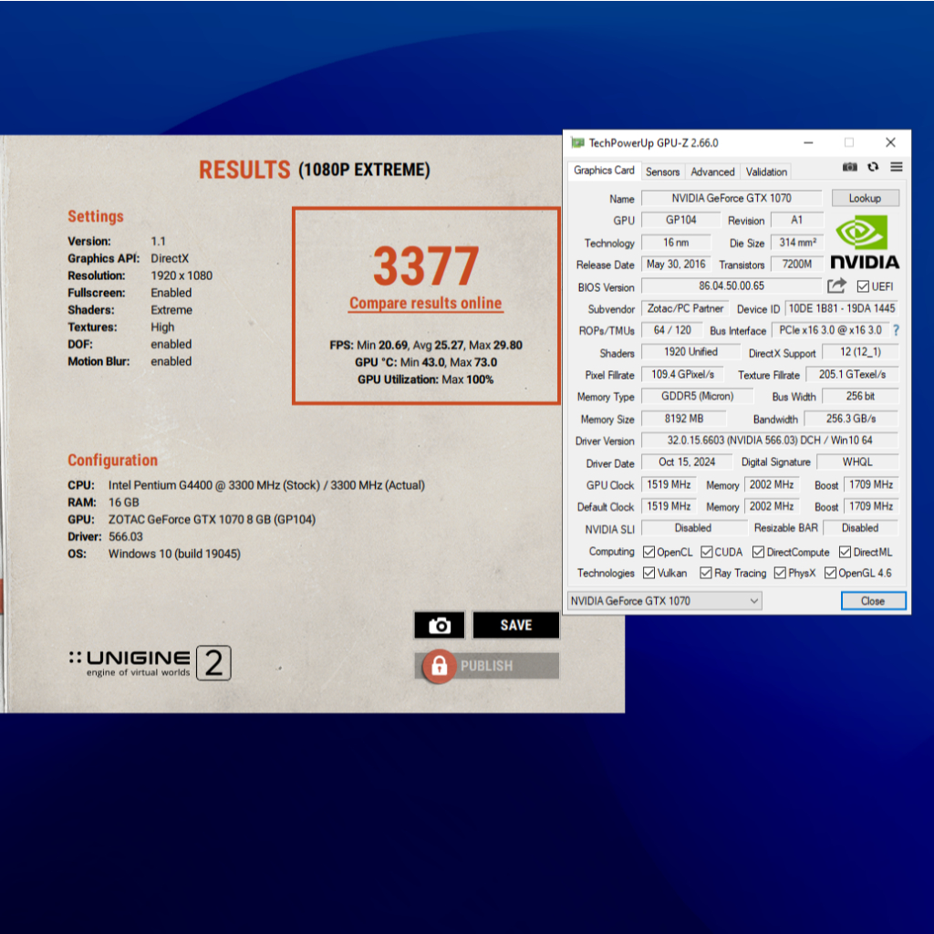Screen dimensions: 934x934
Task: Click Technology 16 nm value
Action: point(676,243)
